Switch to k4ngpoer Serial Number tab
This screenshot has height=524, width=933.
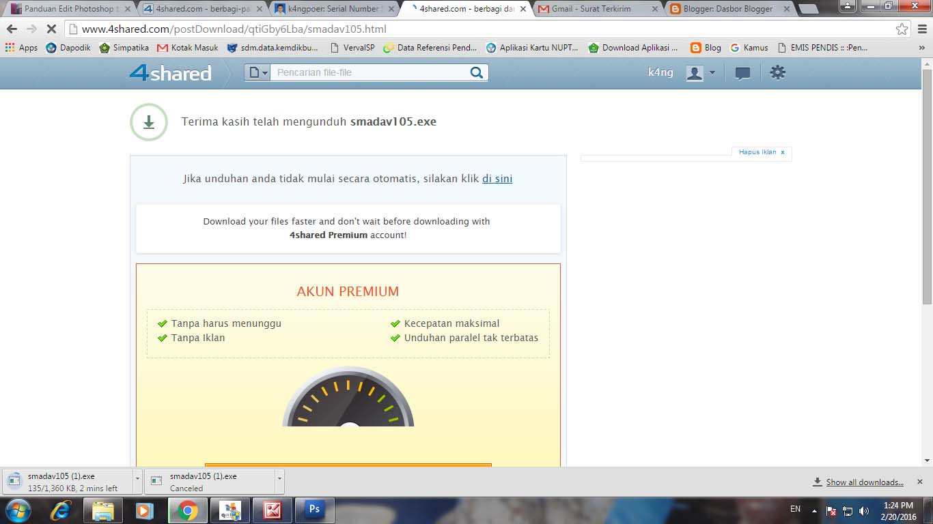333,9
